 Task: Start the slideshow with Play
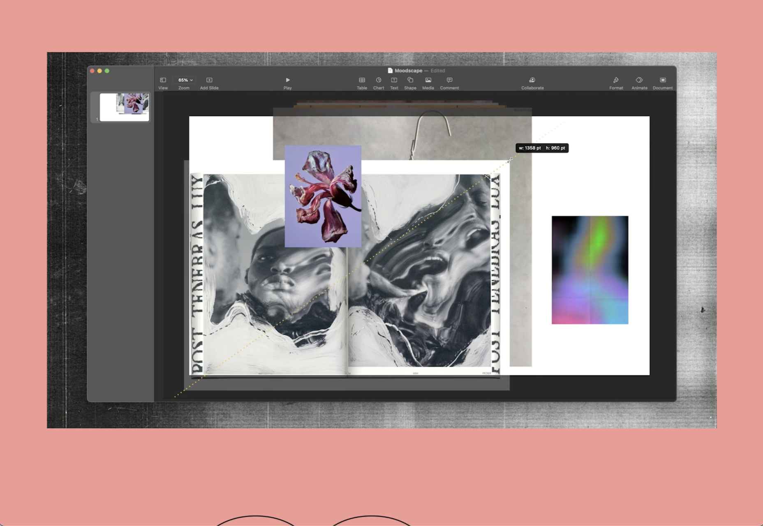287,83
